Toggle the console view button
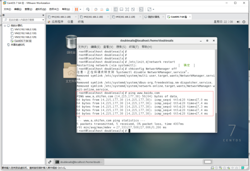The height and width of the screenshot is (171, 250). (x=141, y=9)
